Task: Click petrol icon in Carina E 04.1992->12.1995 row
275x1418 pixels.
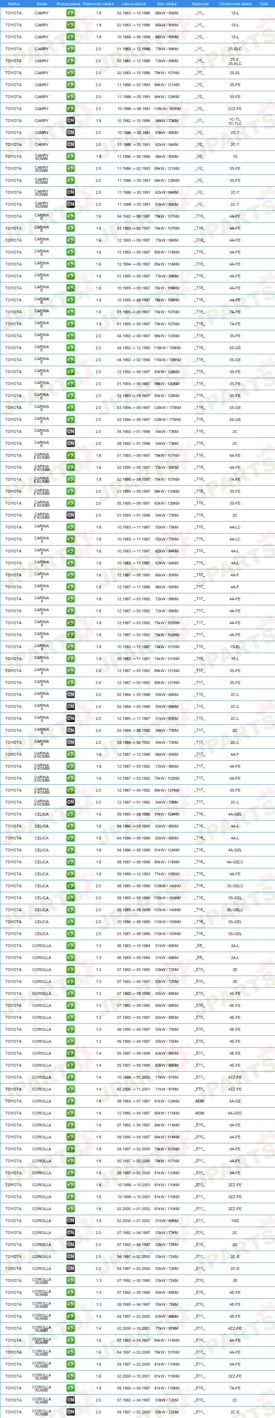Action: click(x=70, y=348)
